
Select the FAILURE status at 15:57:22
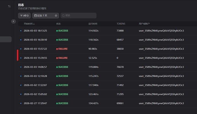(x=62, y=49)
